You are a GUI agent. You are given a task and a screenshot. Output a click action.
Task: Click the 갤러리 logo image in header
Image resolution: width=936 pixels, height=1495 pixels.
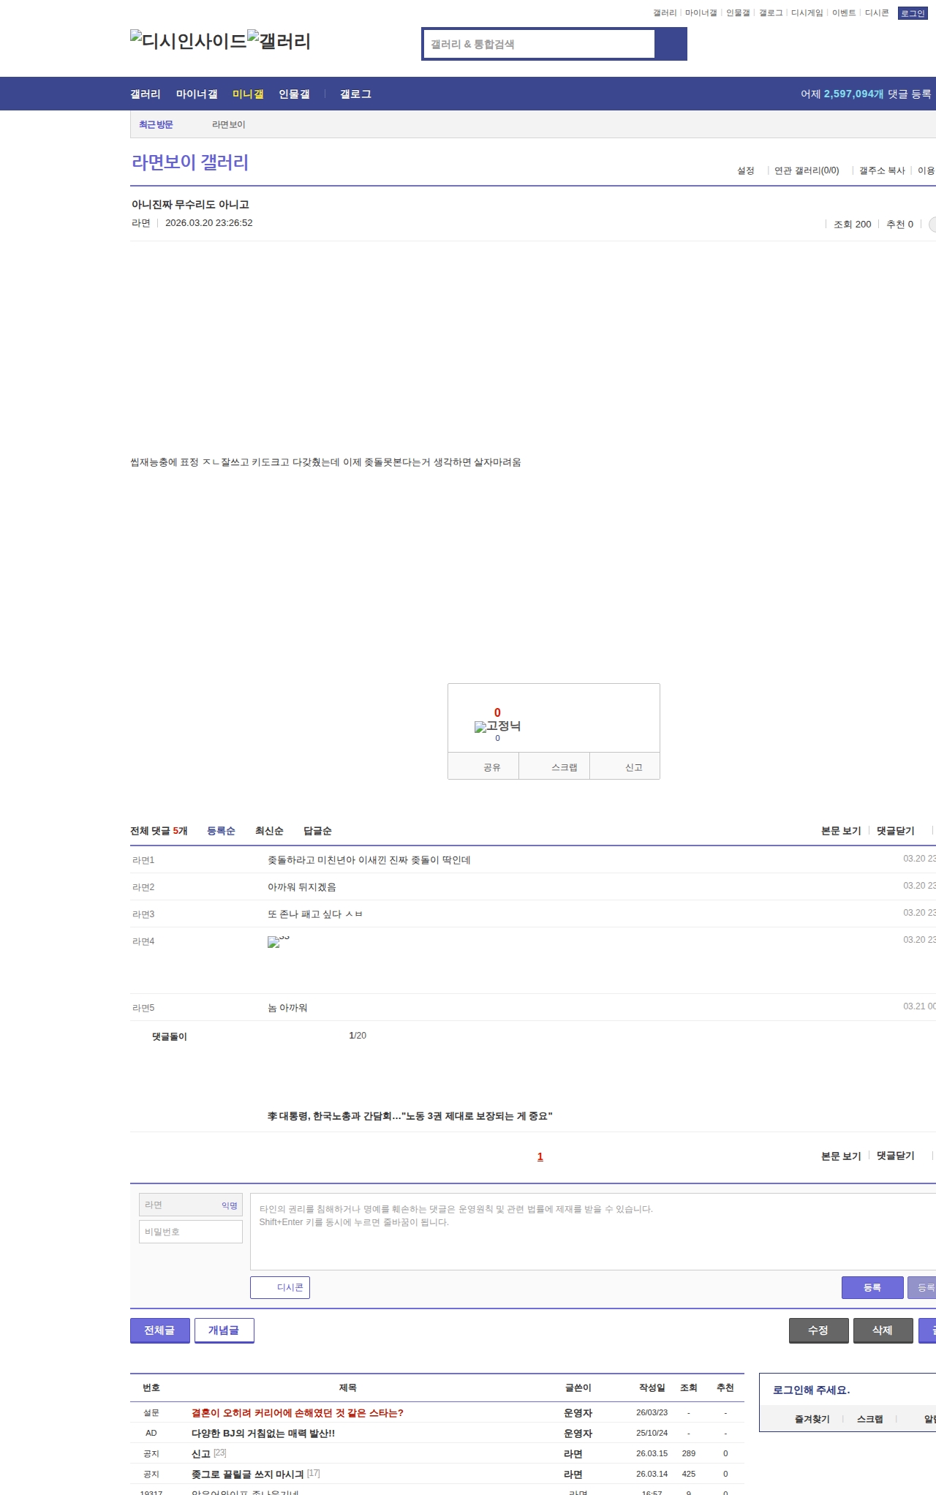279,40
